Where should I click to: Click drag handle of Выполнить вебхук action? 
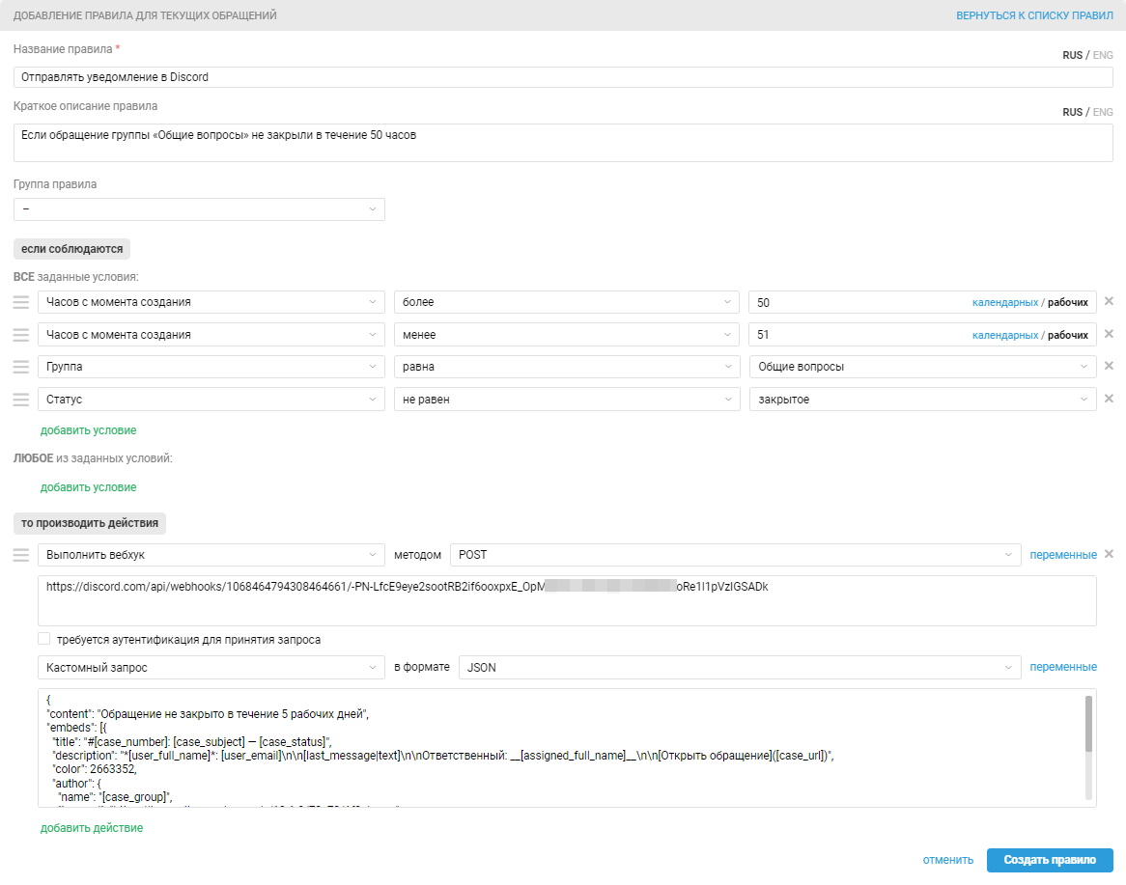pos(21,555)
